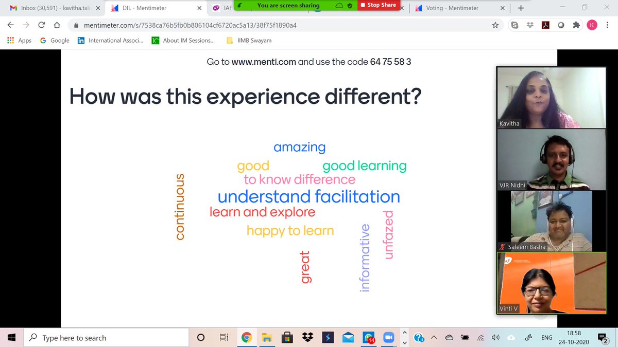618x347 pixels.
Task: Open the Dropbox browser extension
Action: (529, 25)
